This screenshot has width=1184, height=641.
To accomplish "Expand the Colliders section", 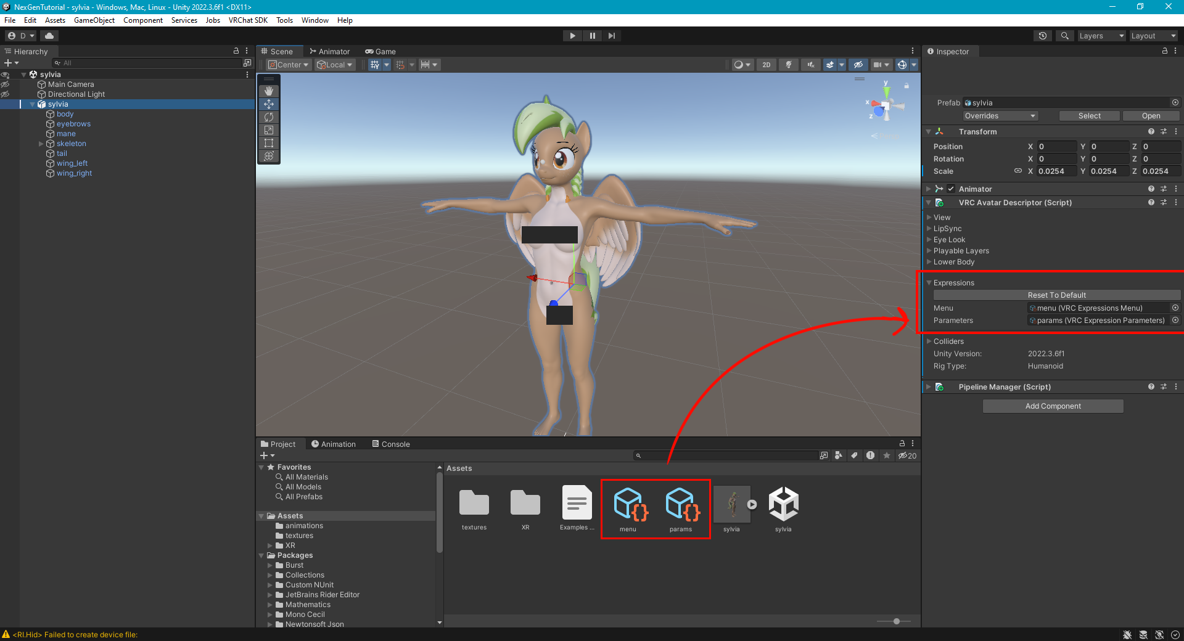I will tap(929, 341).
